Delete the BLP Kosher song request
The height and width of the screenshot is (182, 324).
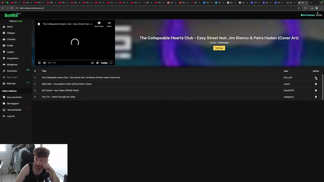click(x=316, y=90)
